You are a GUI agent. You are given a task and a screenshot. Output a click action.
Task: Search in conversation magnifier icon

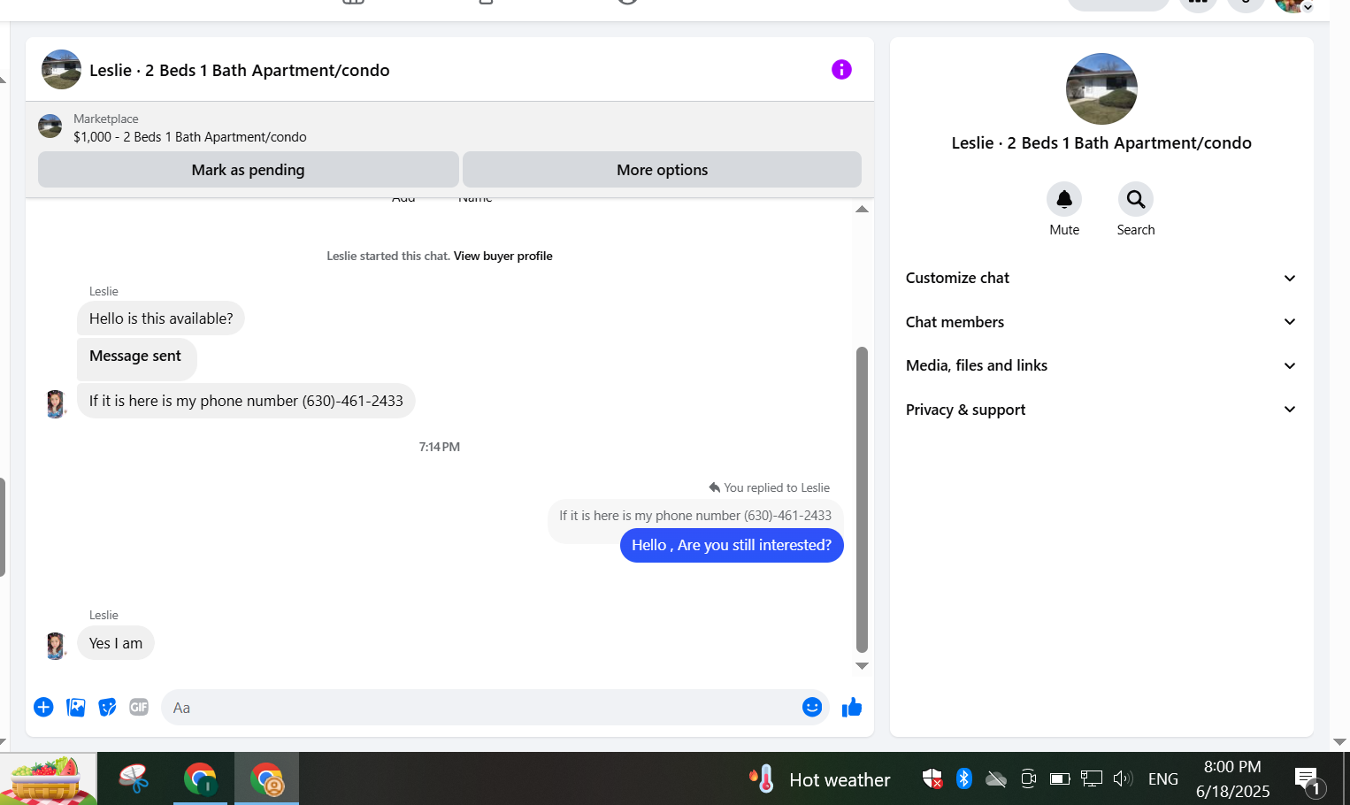coord(1136,199)
